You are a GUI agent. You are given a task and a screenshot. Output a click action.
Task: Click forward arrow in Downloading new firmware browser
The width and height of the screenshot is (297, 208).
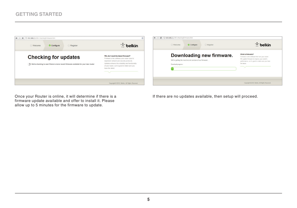158,38
